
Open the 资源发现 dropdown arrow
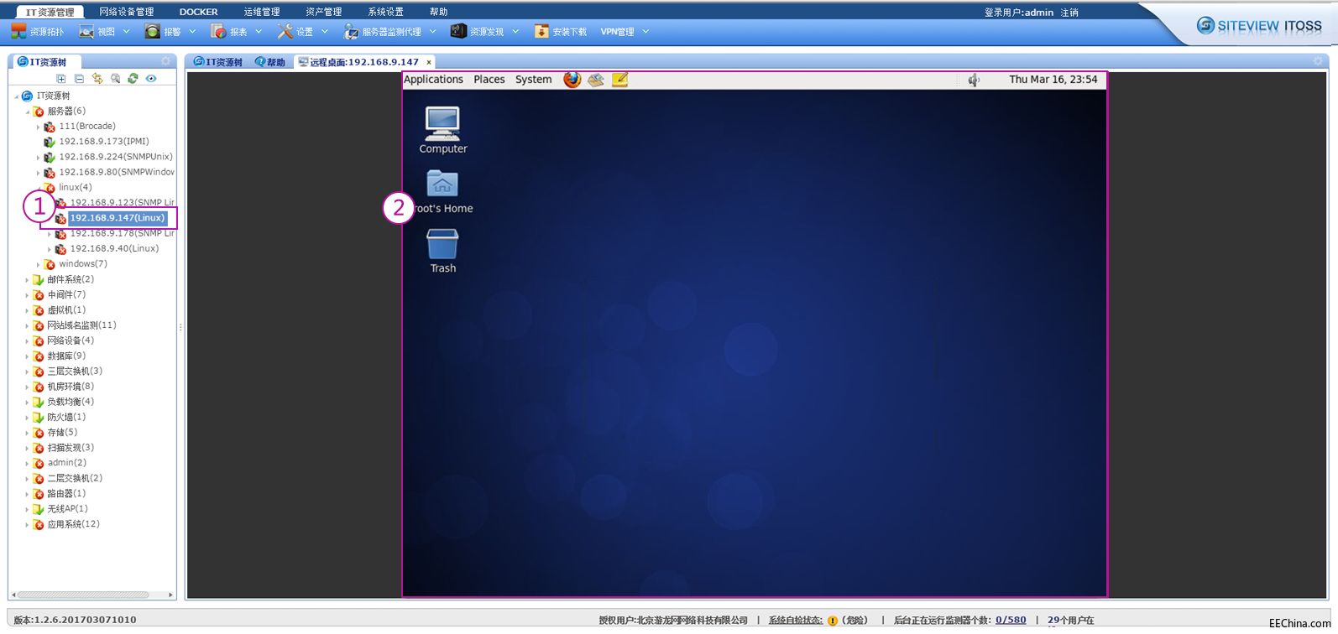[515, 32]
